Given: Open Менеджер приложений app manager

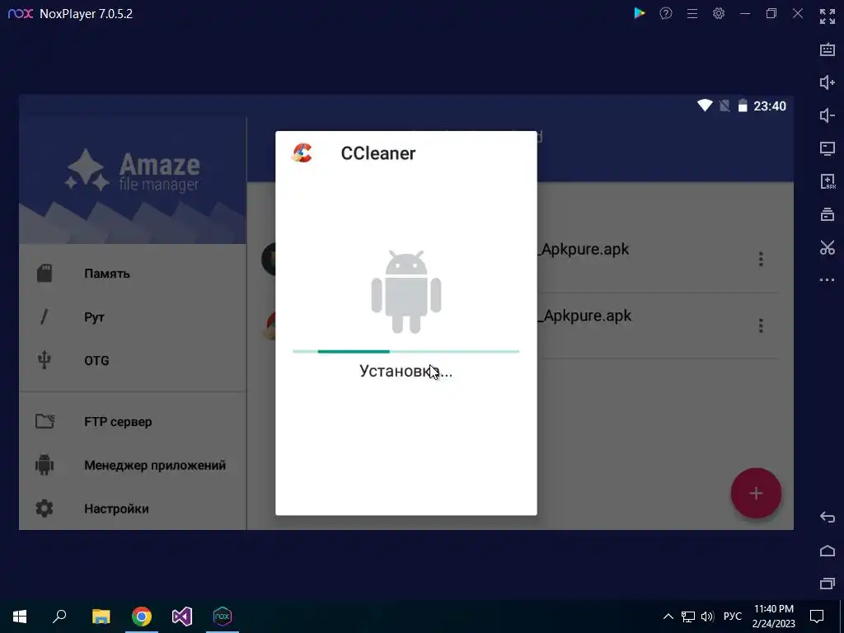Looking at the screenshot, I should 133,465.
